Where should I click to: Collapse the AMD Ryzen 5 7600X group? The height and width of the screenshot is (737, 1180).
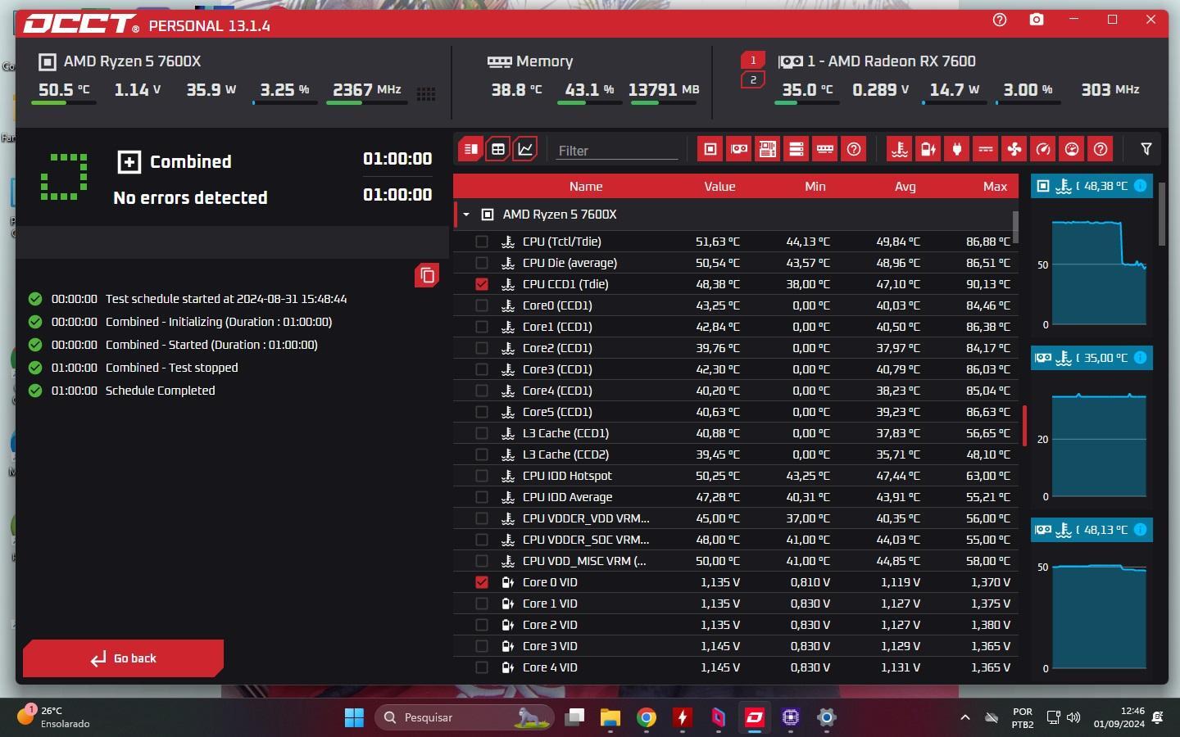(466, 215)
